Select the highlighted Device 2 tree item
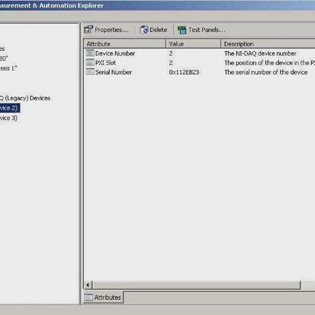Screen dimensions: 315x315 (x=10, y=108)
